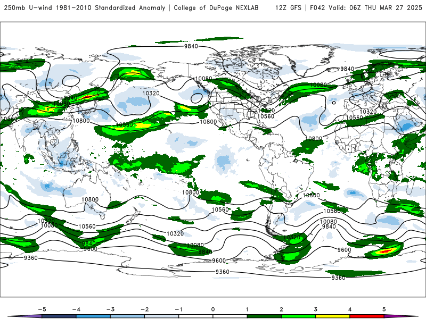Click the '-3' colorbar tick label
The width and height of the screenshot is (426, 319).
coord(110,309)
